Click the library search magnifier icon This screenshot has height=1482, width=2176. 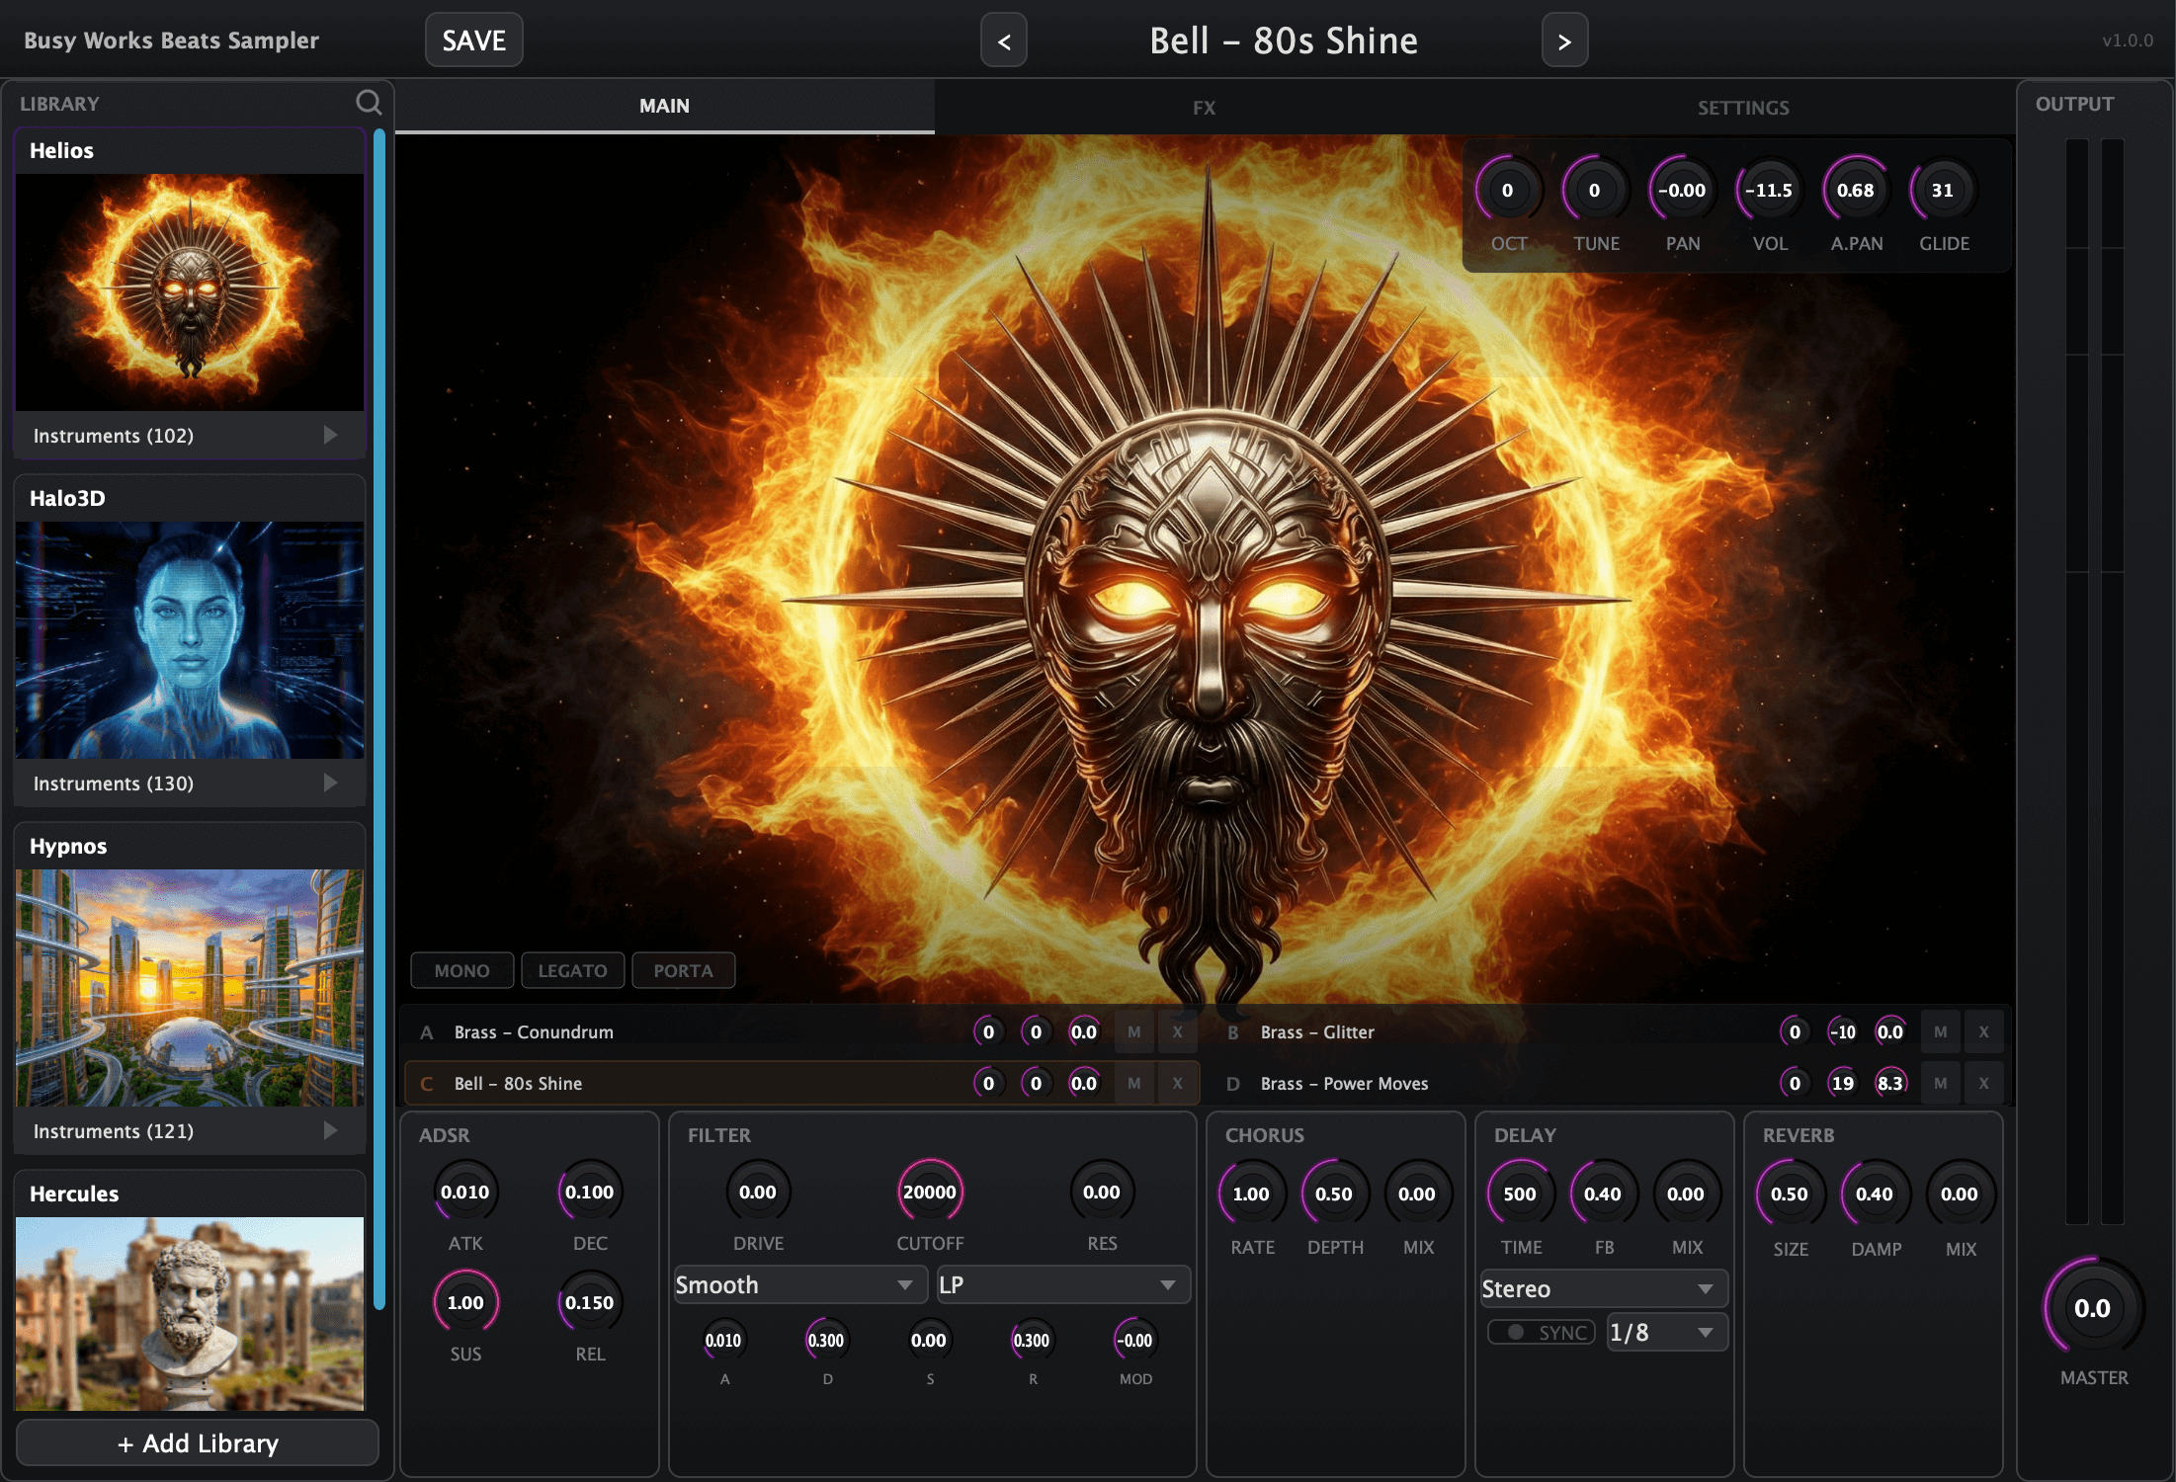pos(369,103)
